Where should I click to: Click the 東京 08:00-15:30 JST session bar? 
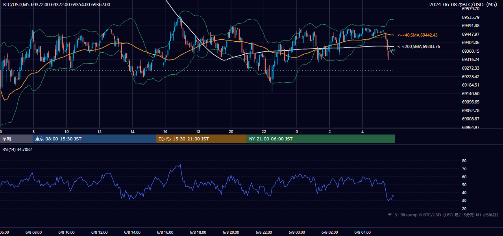(95, 139)
